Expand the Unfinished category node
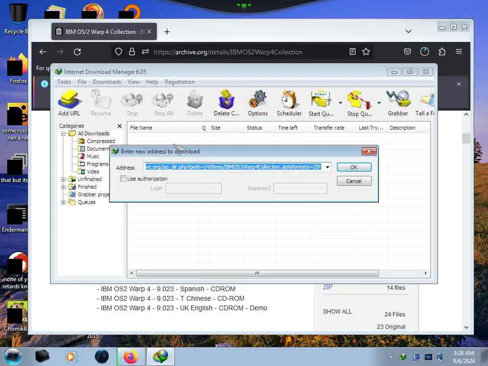 [63, 179]
